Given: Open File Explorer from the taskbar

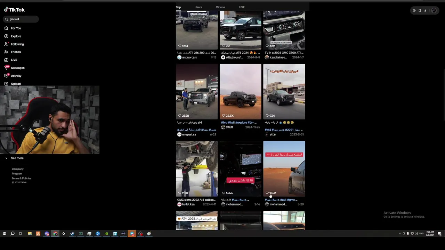Looking at the screenshot, I should click(30, 234).
